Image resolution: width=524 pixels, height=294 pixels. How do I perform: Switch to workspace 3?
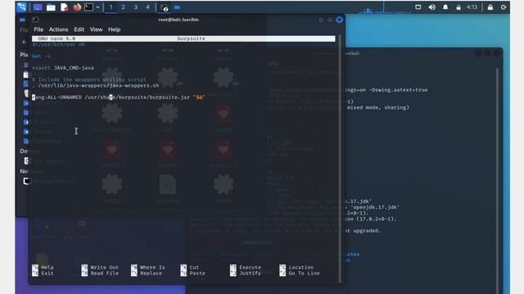(x=135, y=7)
